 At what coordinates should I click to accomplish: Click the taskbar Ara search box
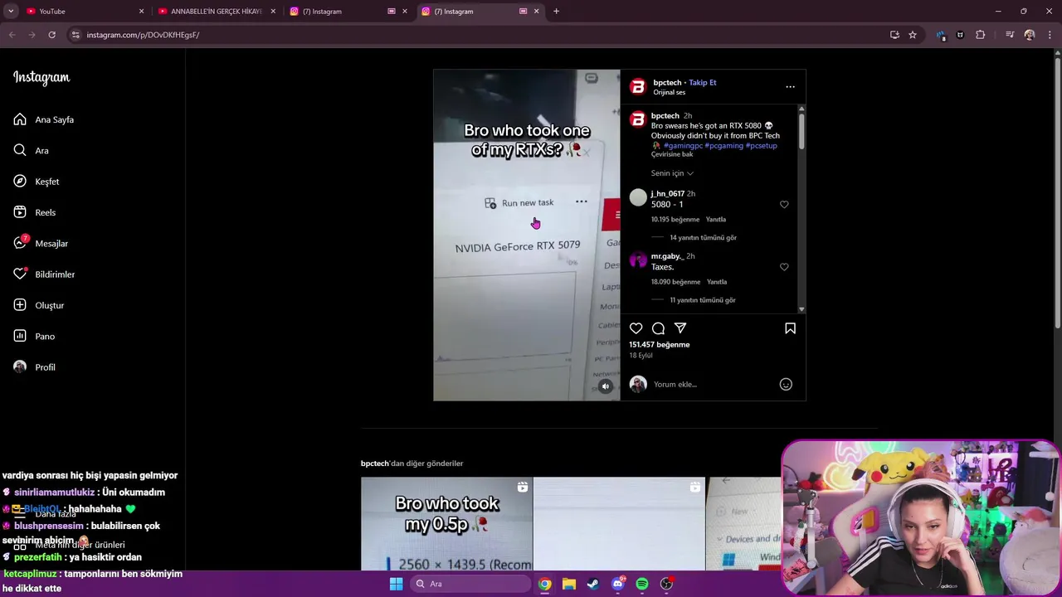point(470,584)
